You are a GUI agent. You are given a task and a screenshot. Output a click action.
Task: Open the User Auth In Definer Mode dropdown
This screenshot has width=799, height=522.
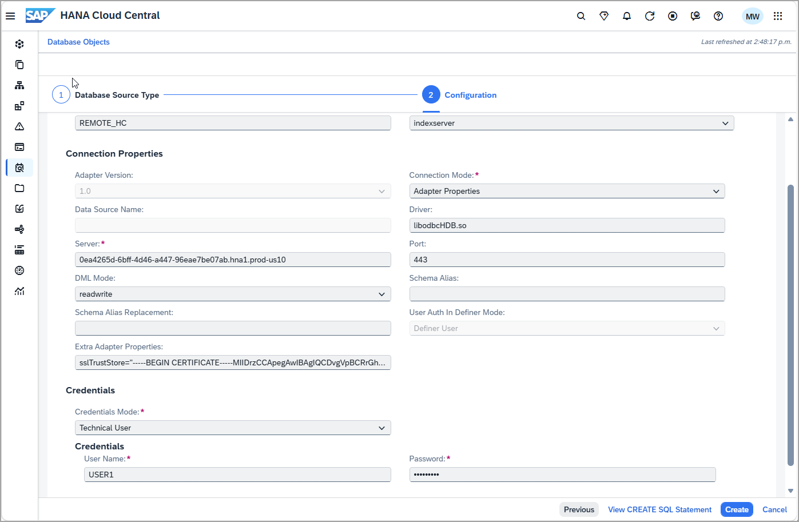click(567, 328)
